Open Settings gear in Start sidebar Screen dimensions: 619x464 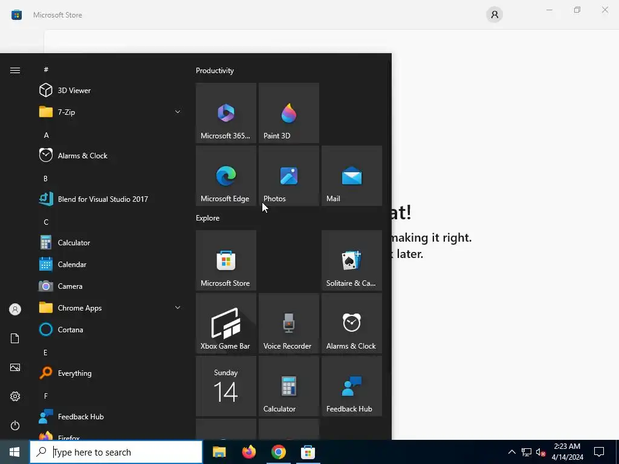(15, 396)
